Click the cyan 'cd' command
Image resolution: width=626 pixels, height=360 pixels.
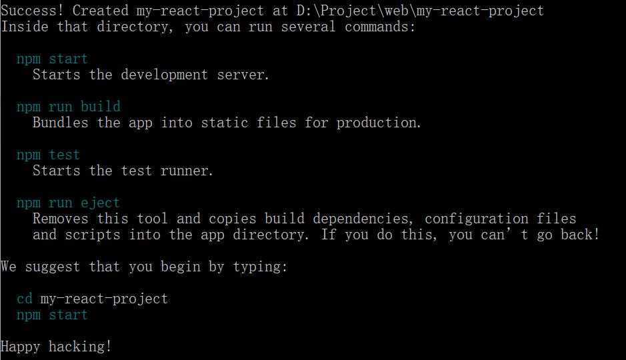click(25, 299)
